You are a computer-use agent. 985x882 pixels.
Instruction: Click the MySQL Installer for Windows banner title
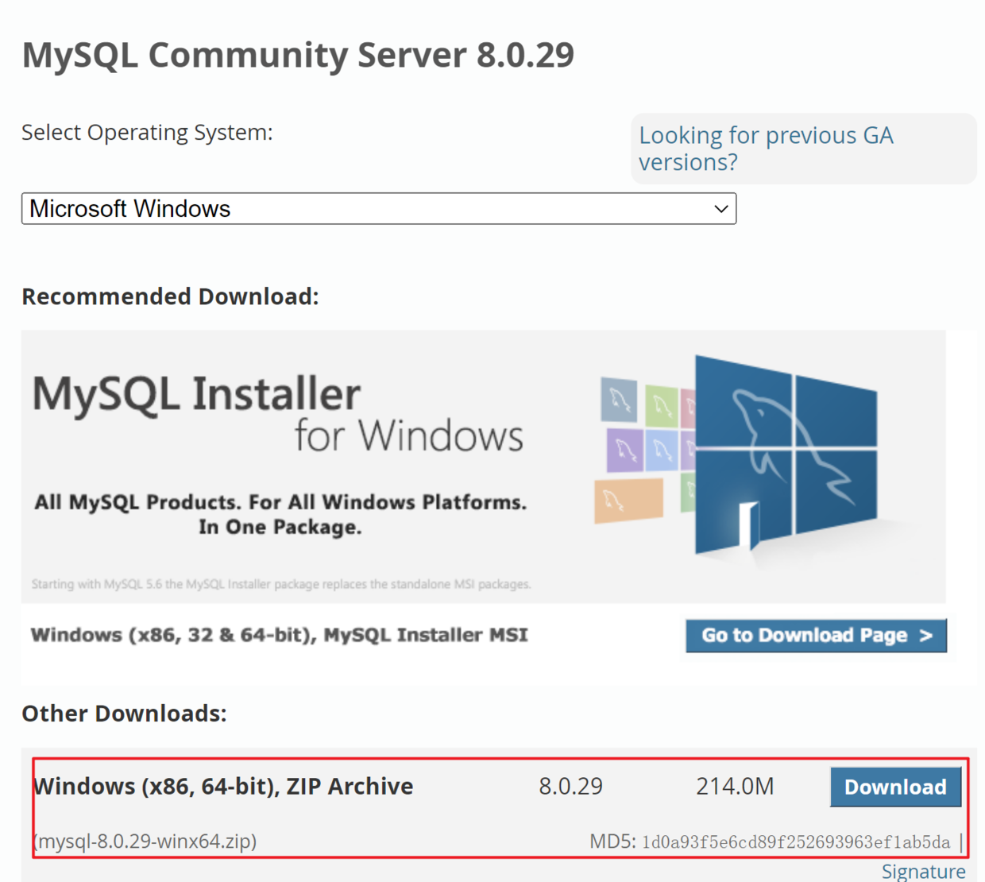(x=278, y=413)
